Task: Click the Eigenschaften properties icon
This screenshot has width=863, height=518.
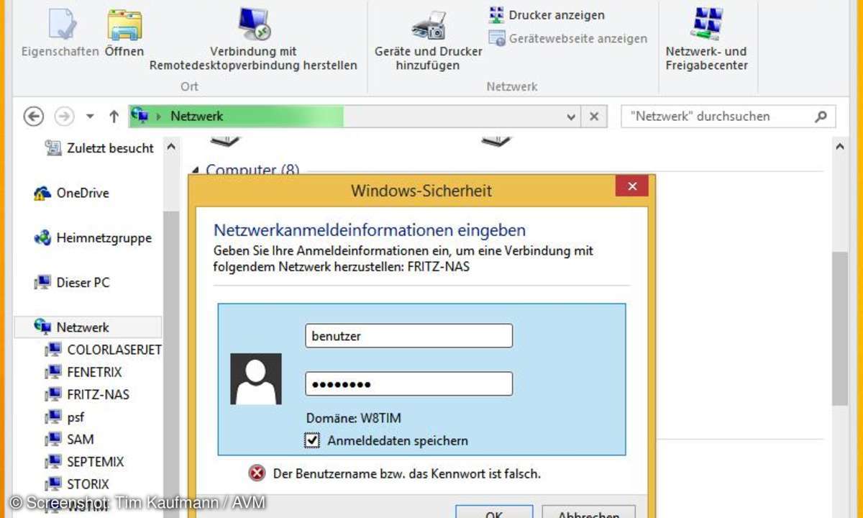Action: tap(61, 24)
